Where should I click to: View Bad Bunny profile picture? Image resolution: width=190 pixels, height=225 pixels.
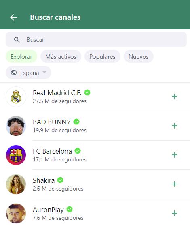point(16,126)
